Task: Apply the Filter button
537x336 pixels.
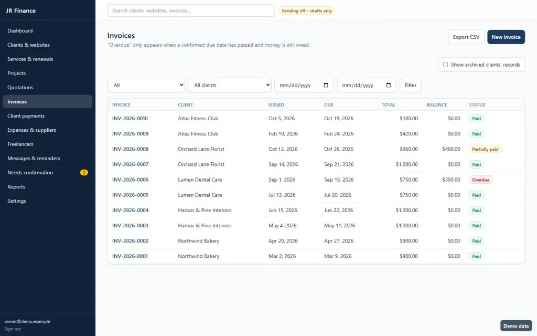Action: [410, 85]
